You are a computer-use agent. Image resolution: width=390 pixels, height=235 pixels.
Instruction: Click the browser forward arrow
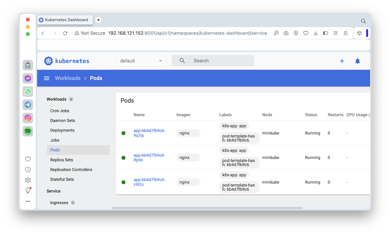(x=55, y=33)
